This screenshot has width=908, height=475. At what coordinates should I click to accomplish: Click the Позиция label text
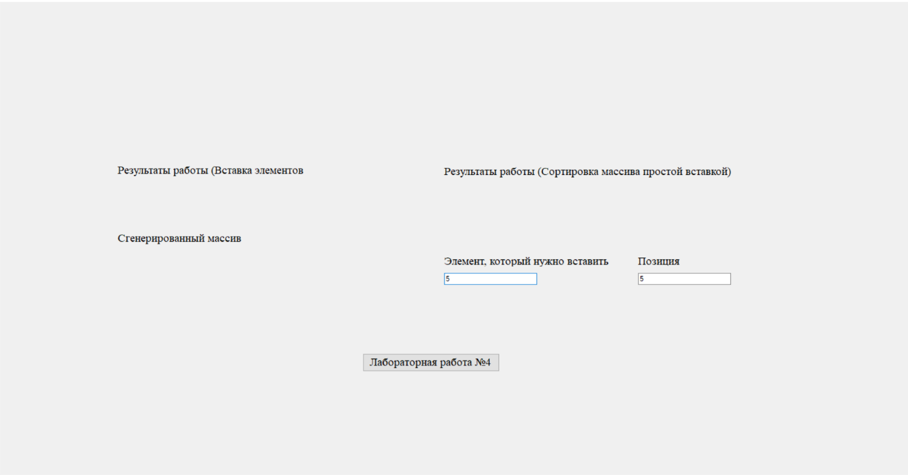tap(658, 261)
